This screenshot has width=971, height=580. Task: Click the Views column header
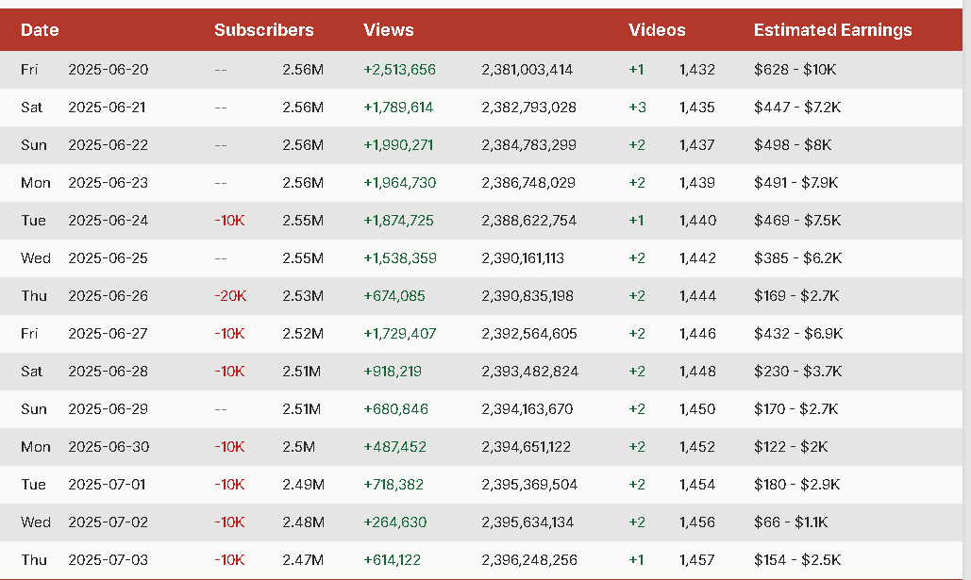coord(388,30)
